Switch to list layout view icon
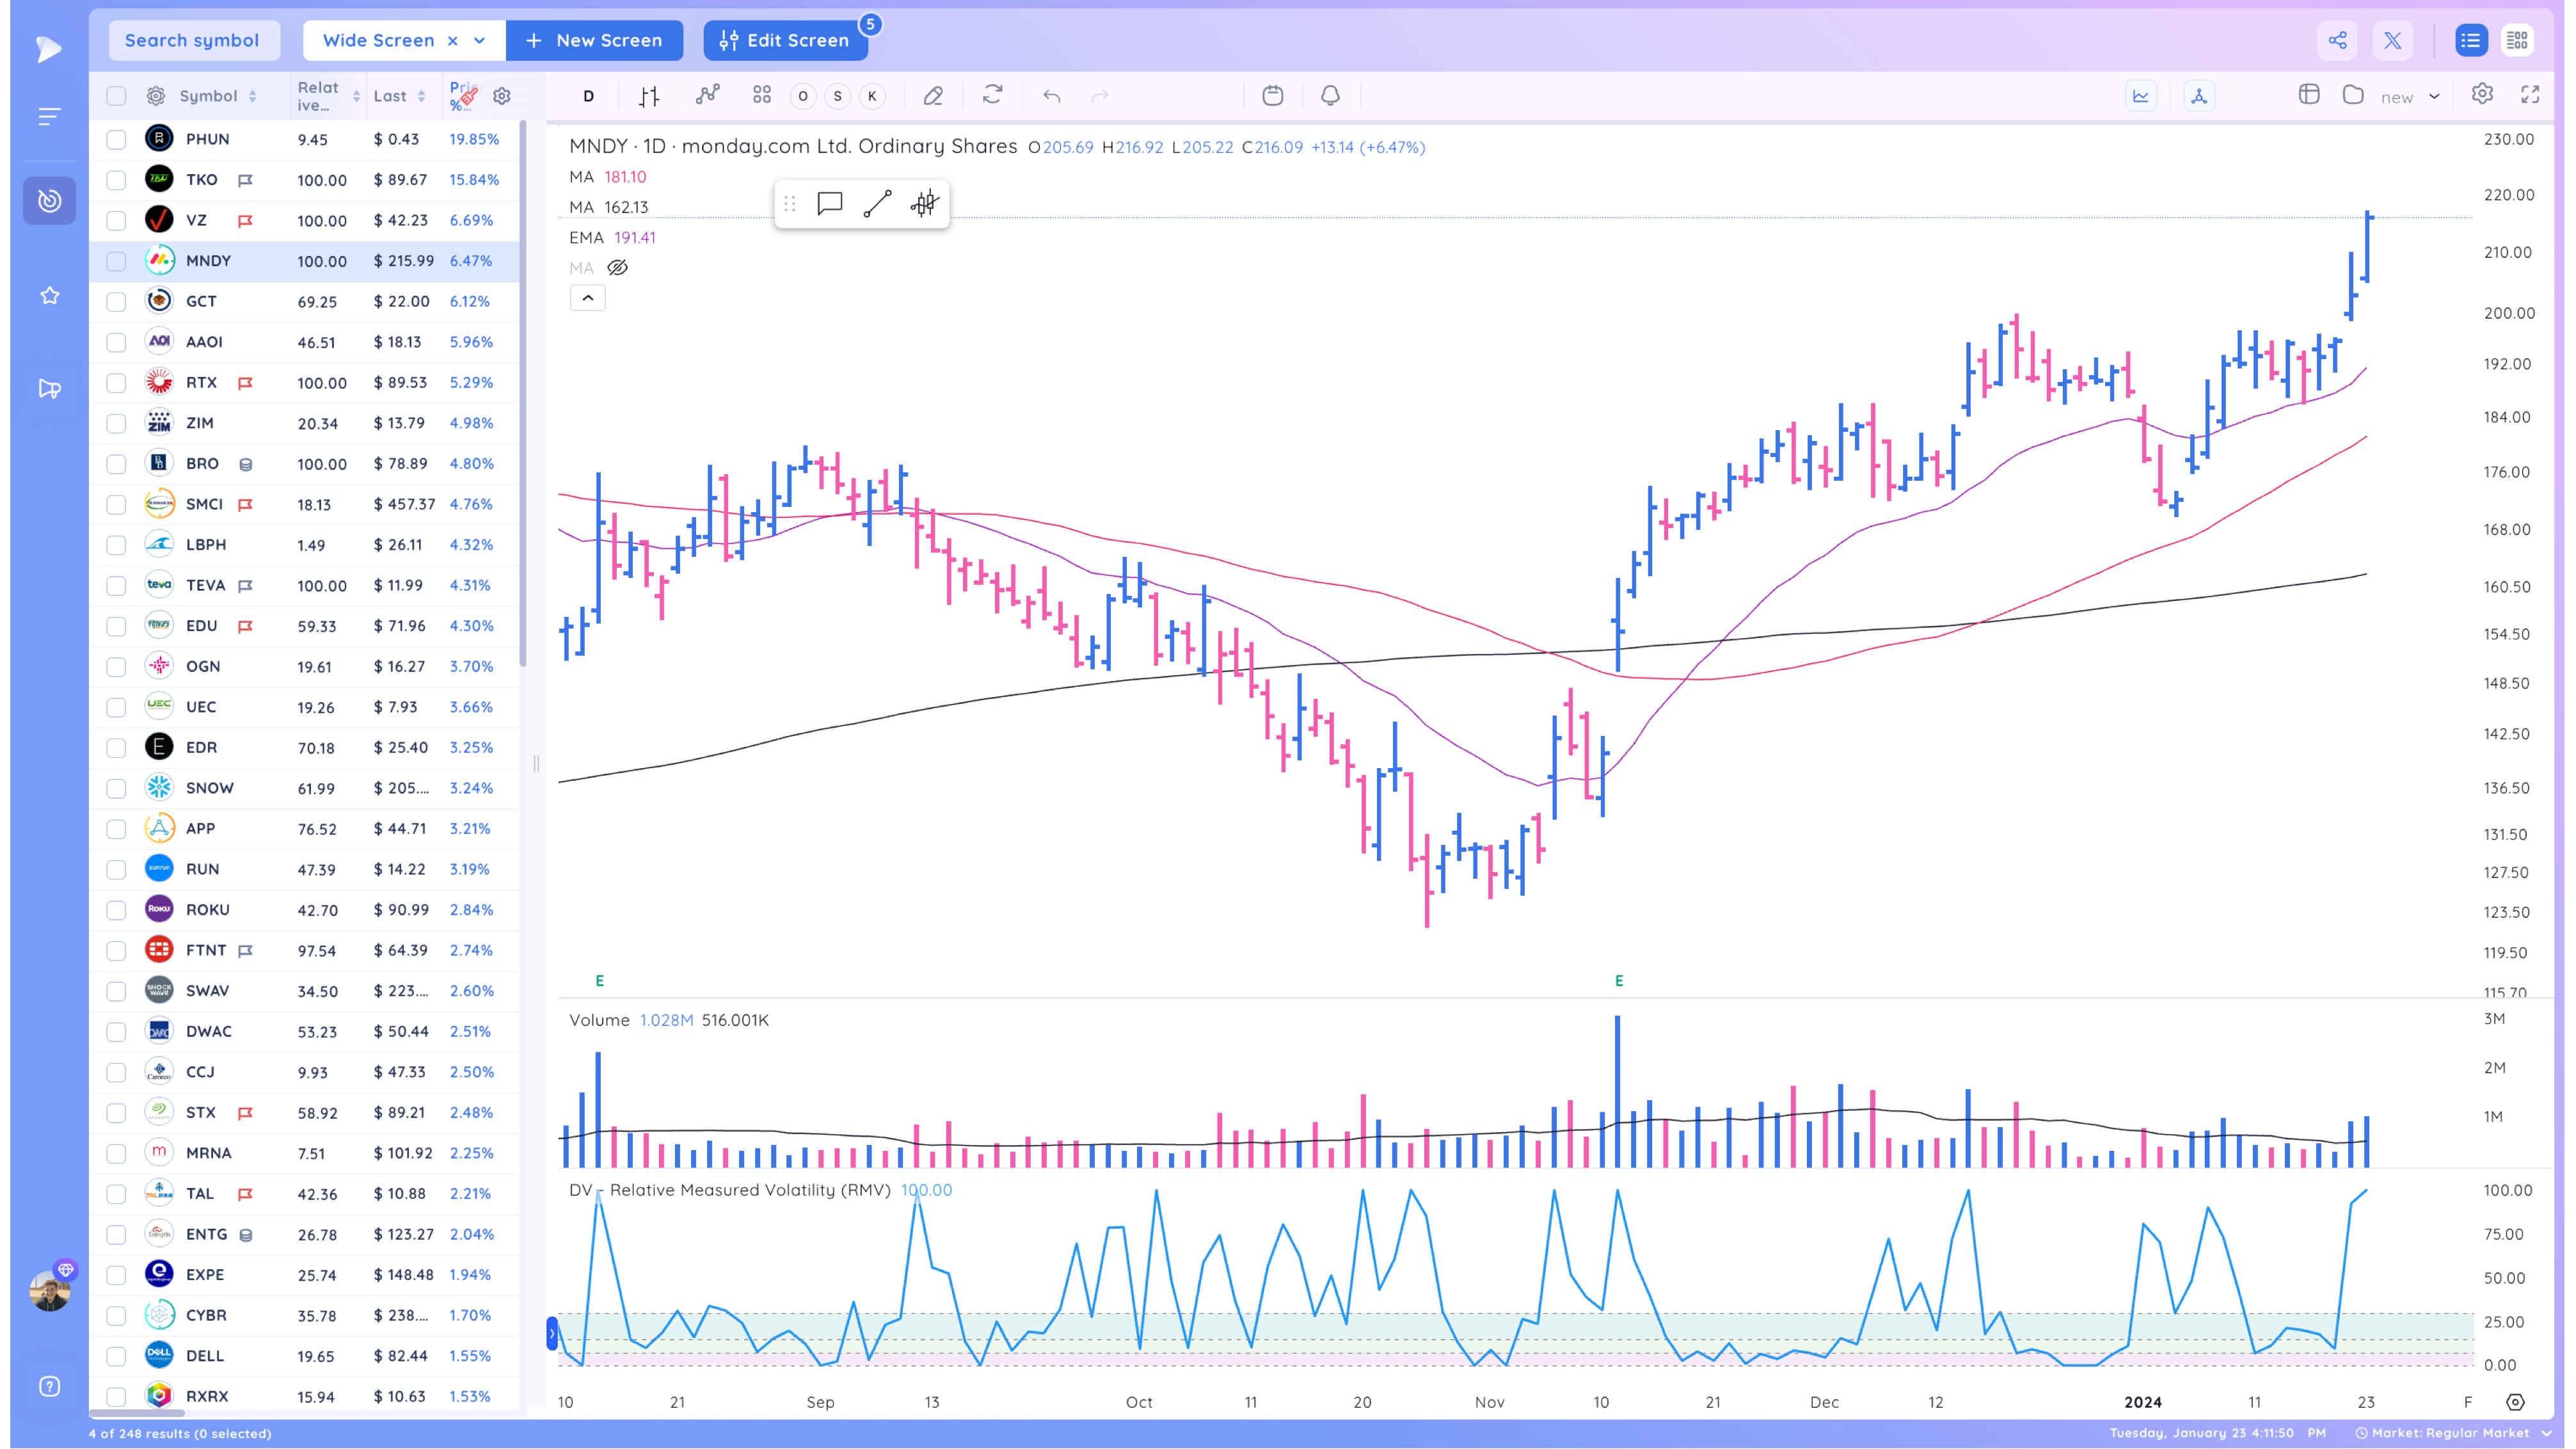 [x=2470, y=40]
